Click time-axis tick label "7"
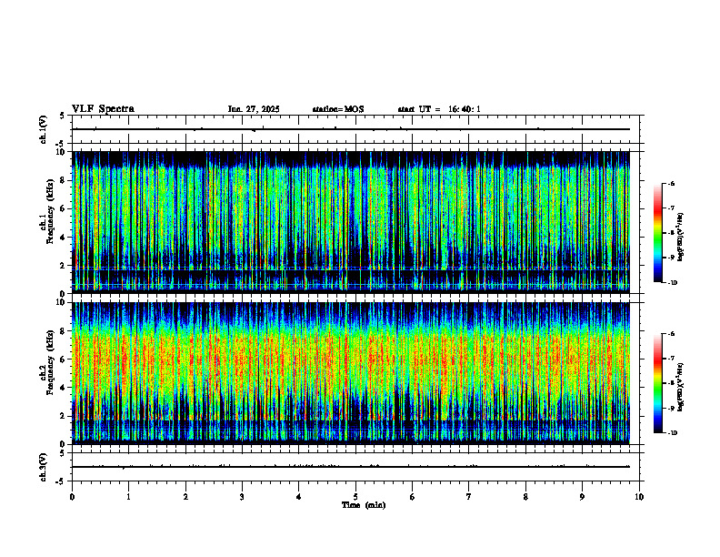 [x=469, y=497]
